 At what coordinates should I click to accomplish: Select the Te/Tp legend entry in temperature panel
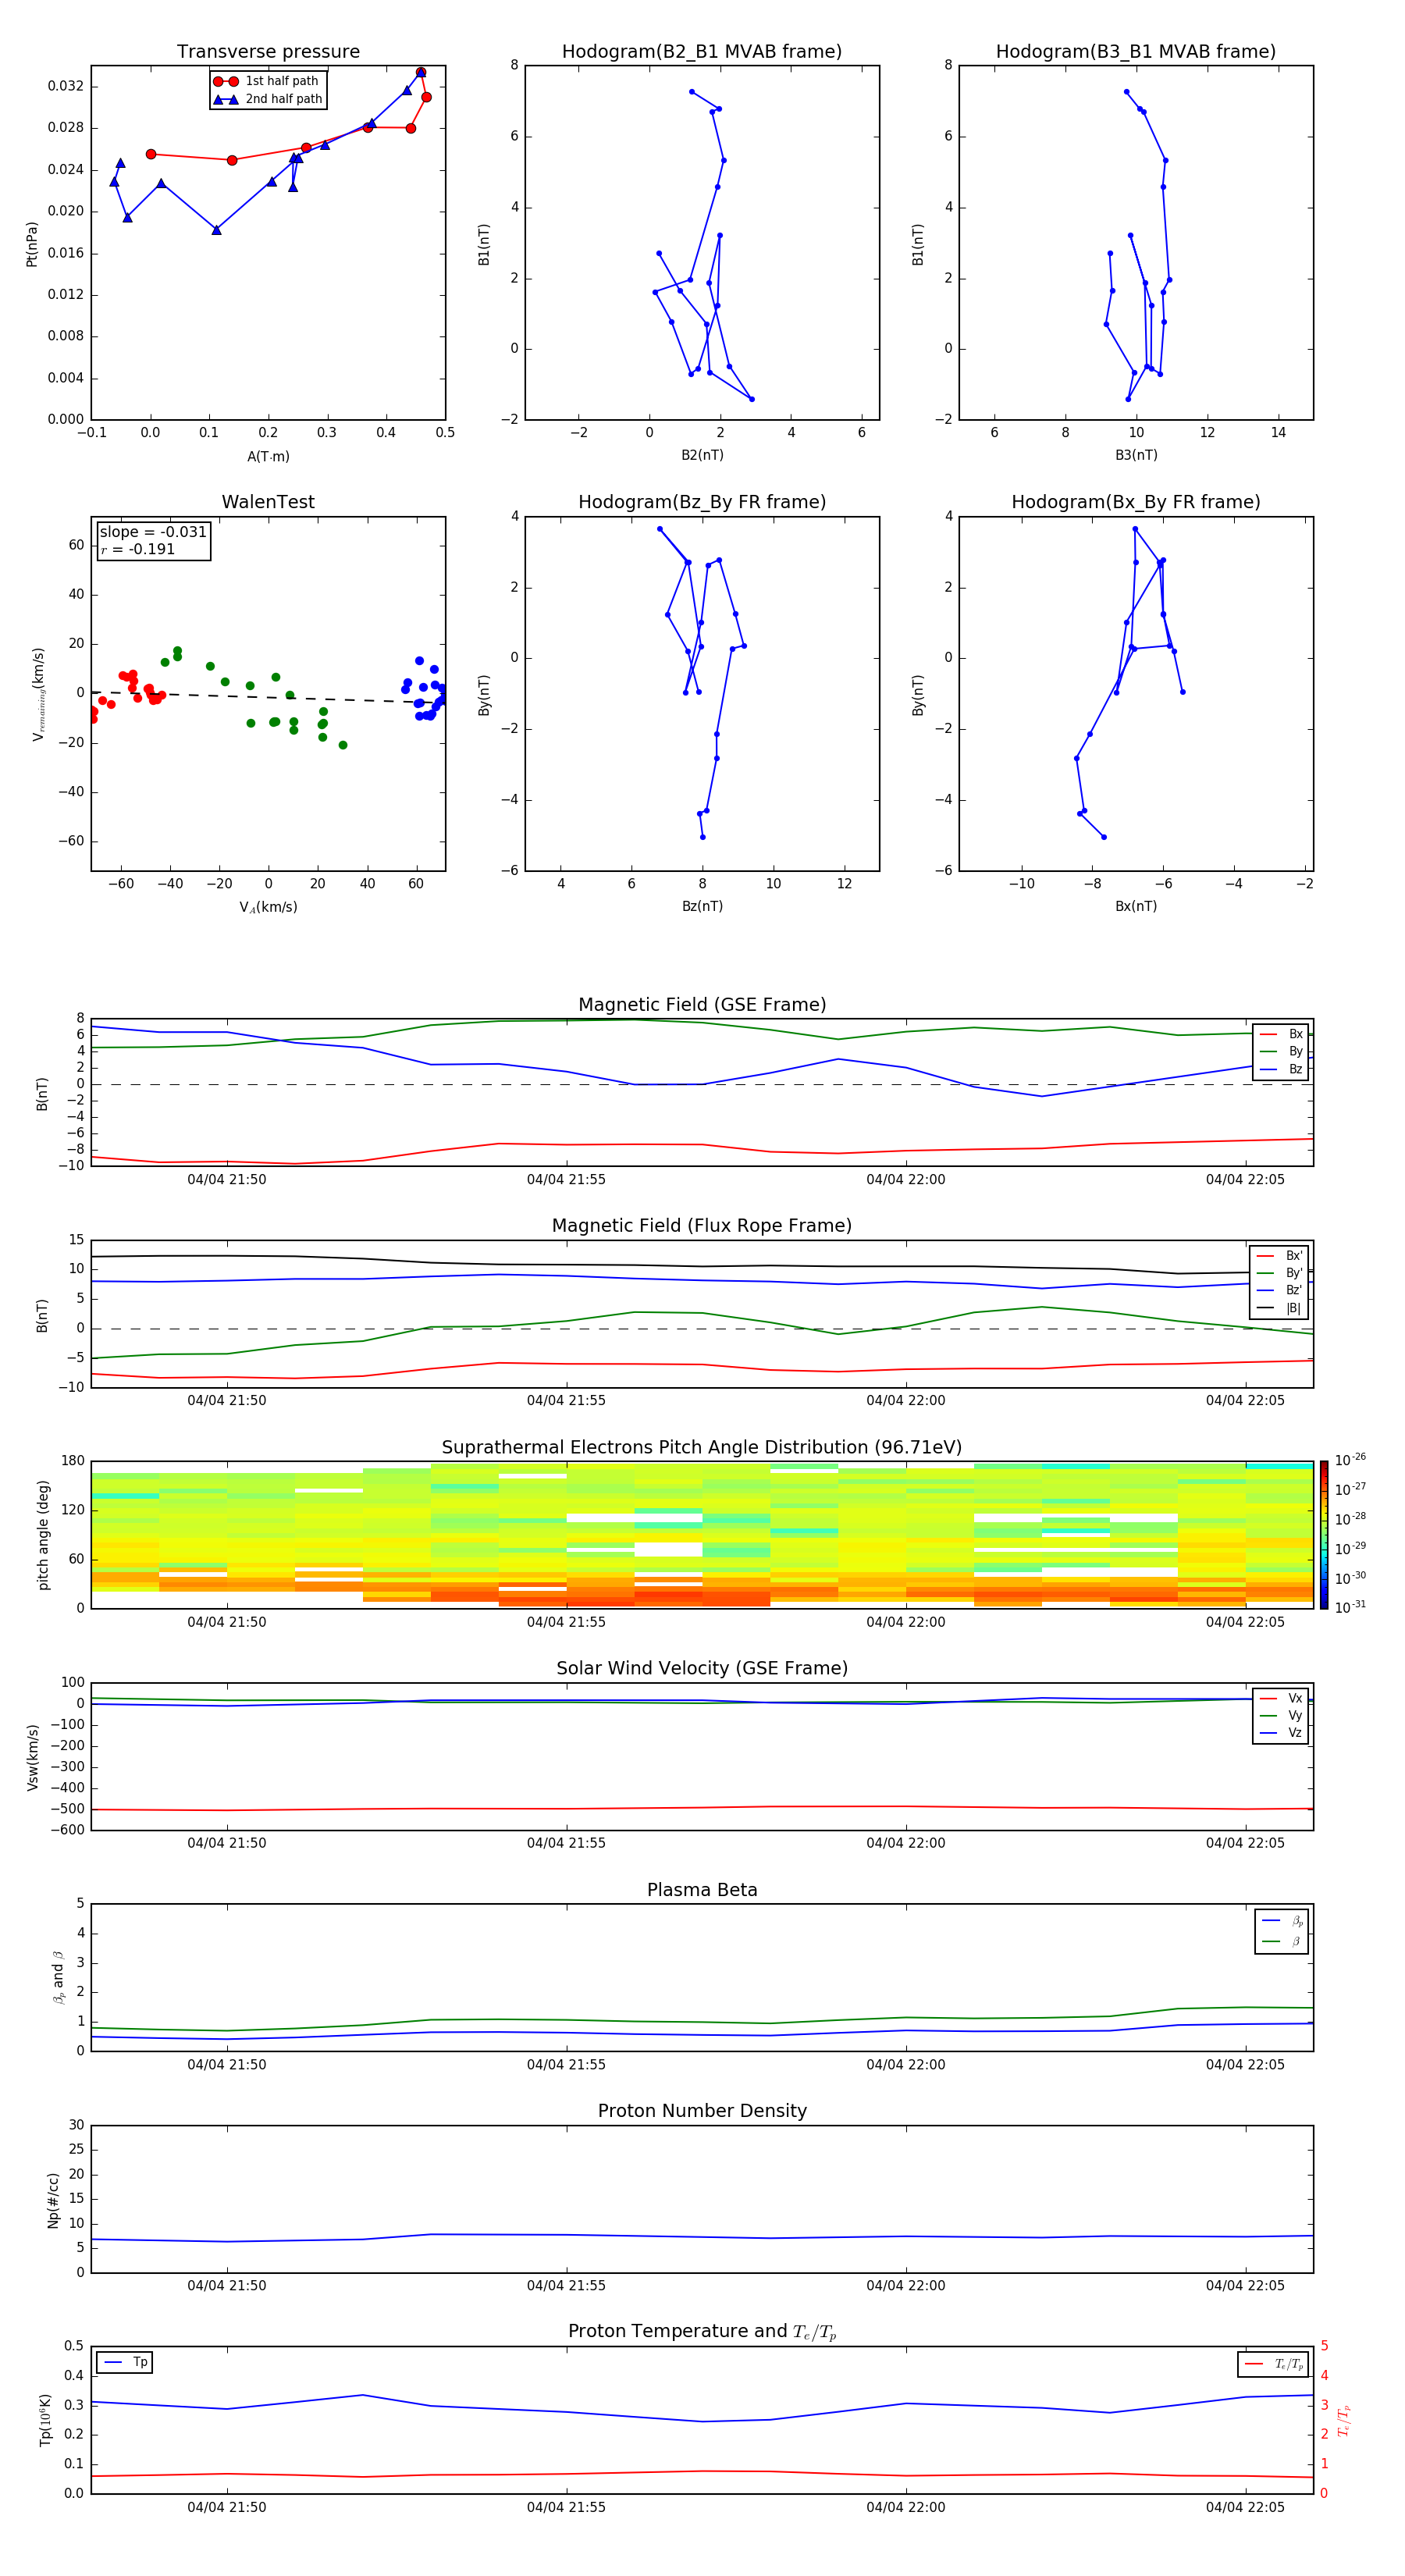[1274, 2364]
